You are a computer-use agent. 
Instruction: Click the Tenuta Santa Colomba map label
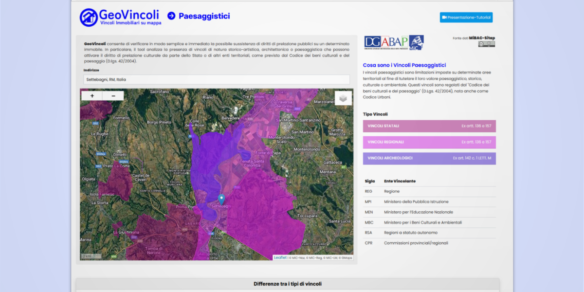pyautogui.click(x=252, y=163)
